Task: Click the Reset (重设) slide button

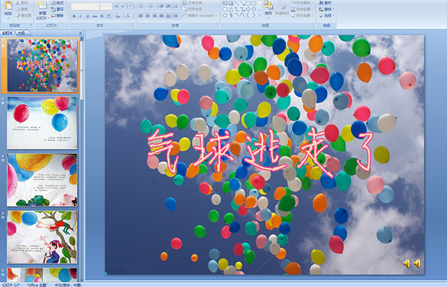Action: (57, 9)
